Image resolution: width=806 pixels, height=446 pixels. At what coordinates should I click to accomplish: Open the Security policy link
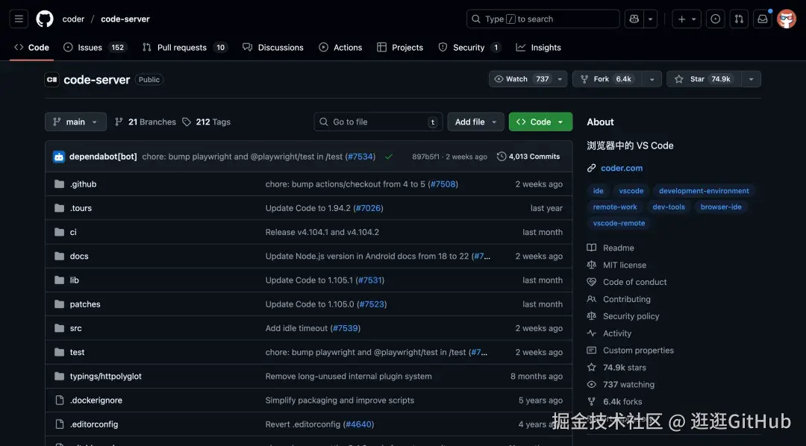point(623,316)
